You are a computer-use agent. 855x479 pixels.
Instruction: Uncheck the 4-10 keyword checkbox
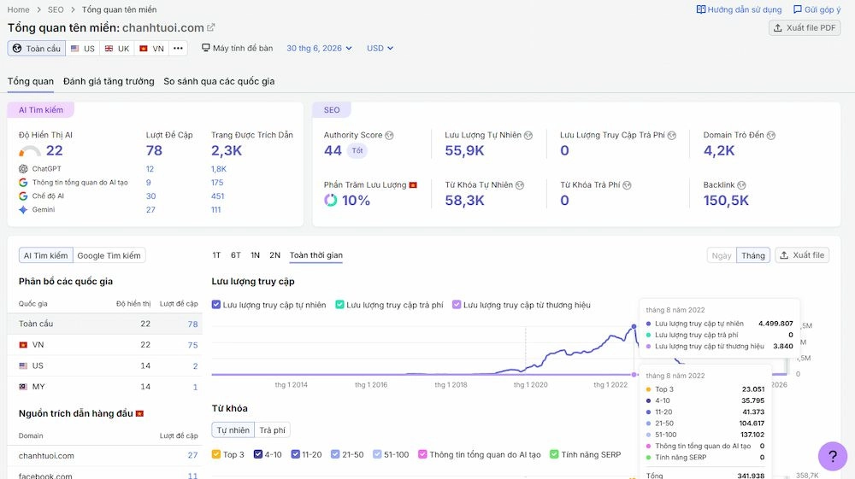(x=258, y=454)
